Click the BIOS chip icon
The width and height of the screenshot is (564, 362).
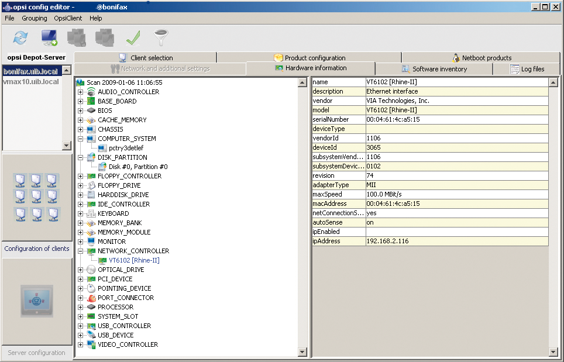pyautogui.click(x=91, y=111)
